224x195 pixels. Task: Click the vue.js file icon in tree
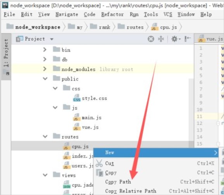pos(77,127)
